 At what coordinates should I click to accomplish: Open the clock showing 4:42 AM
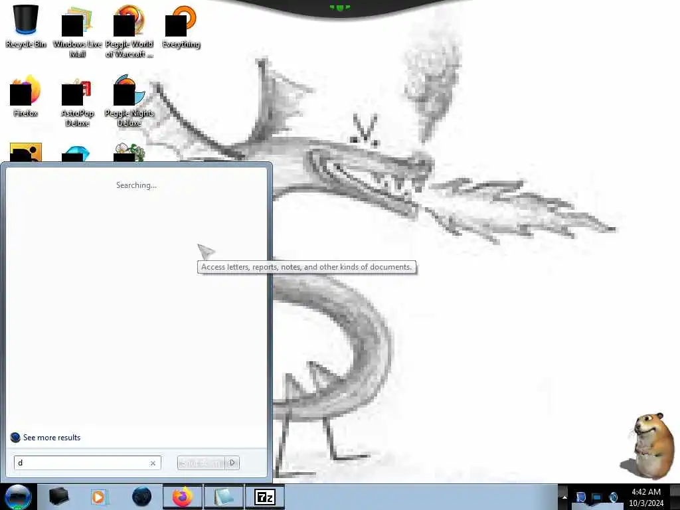pos(646,497)
